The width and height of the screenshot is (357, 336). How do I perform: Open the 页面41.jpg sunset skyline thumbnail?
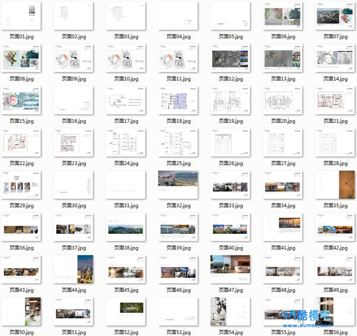tap(283, 227)
